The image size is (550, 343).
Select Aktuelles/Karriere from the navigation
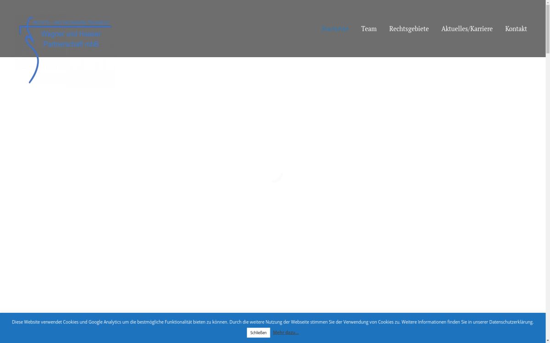point(467,29)
